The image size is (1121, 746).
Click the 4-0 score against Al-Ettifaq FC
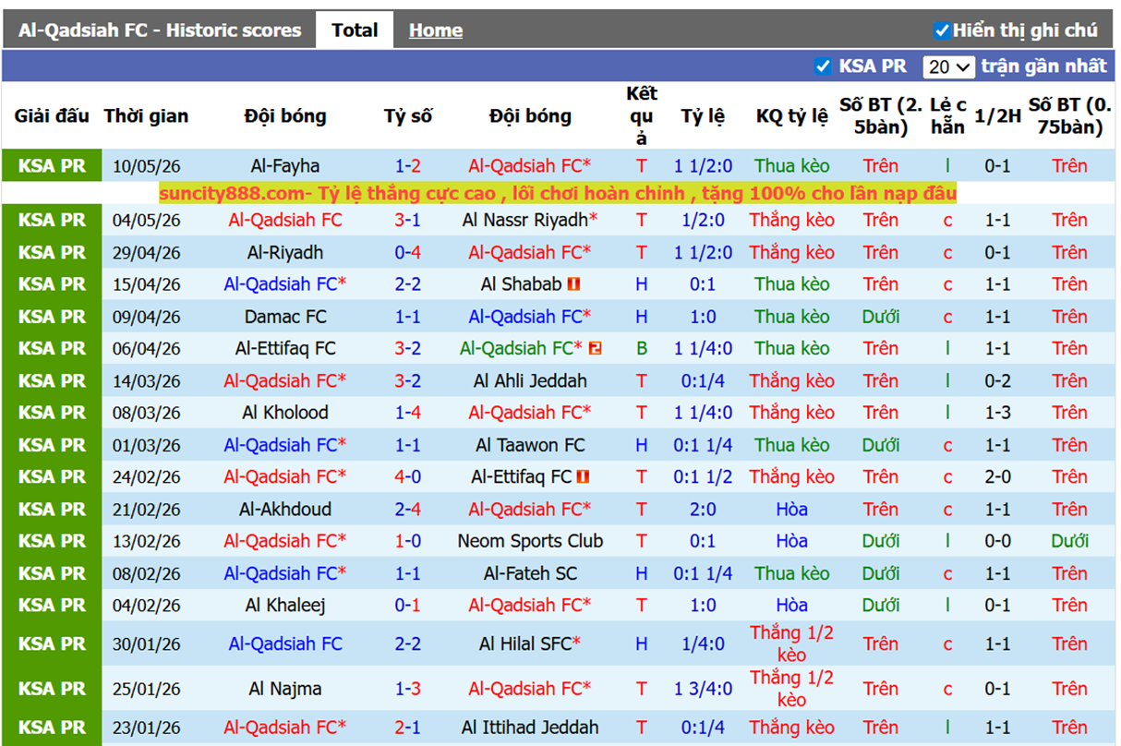(x=408, y=477)
